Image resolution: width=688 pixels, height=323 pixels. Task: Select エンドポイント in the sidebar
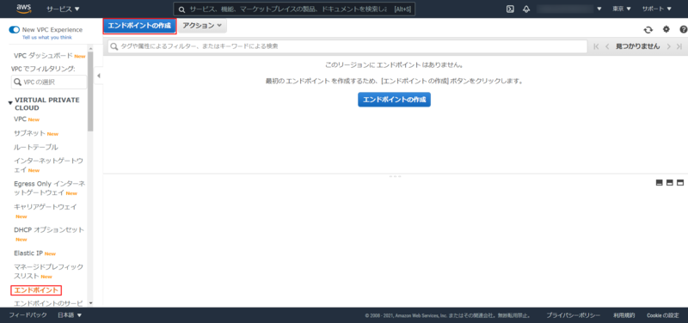[x=36, y=290]
